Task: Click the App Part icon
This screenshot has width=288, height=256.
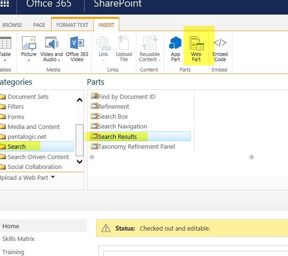Action: [x=175, y=48]
